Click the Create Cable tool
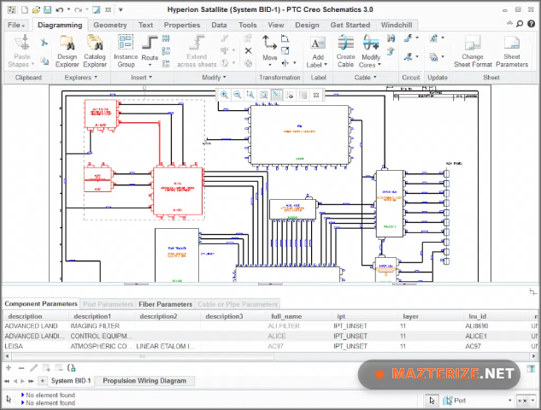Viewport: 541px width, 410px height. click(x=346, y=51)
